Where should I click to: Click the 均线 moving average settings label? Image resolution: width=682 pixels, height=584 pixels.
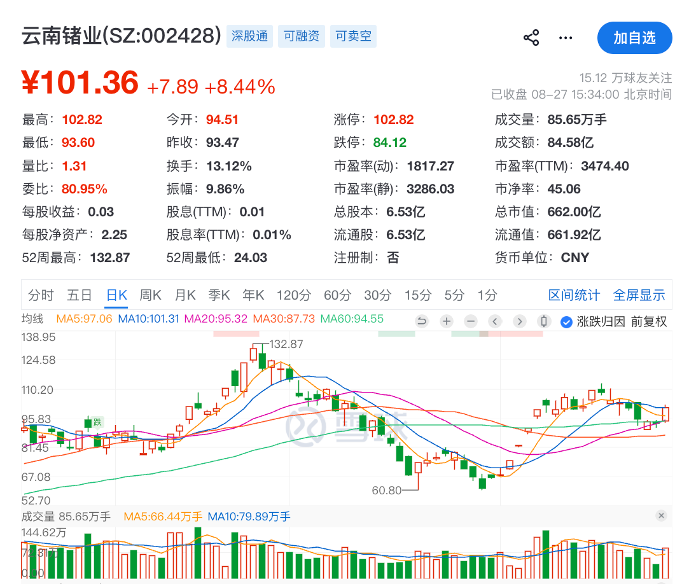click(32, 319)
